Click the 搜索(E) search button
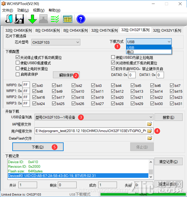The width and height of the screenshot is (187, 197). (x=169, y=117)
